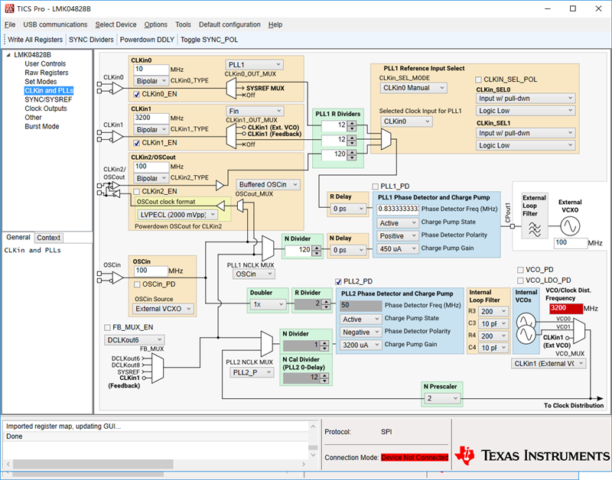
Task: Click SYNC Dividers button
Action: click(91, 40)
